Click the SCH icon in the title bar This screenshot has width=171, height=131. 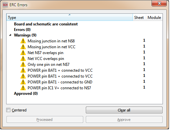tap(5, 5)
